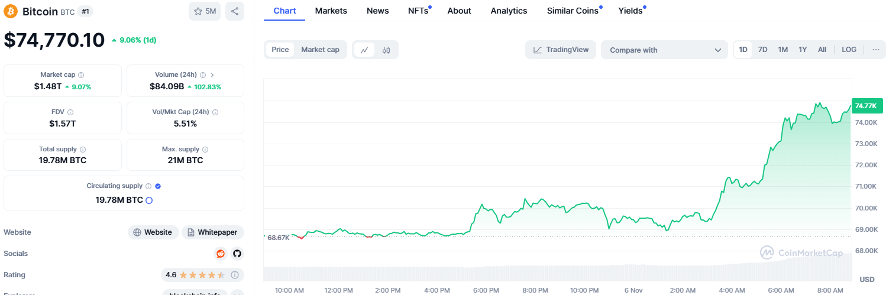Toggle LOG scale on chart

point(849,50)
